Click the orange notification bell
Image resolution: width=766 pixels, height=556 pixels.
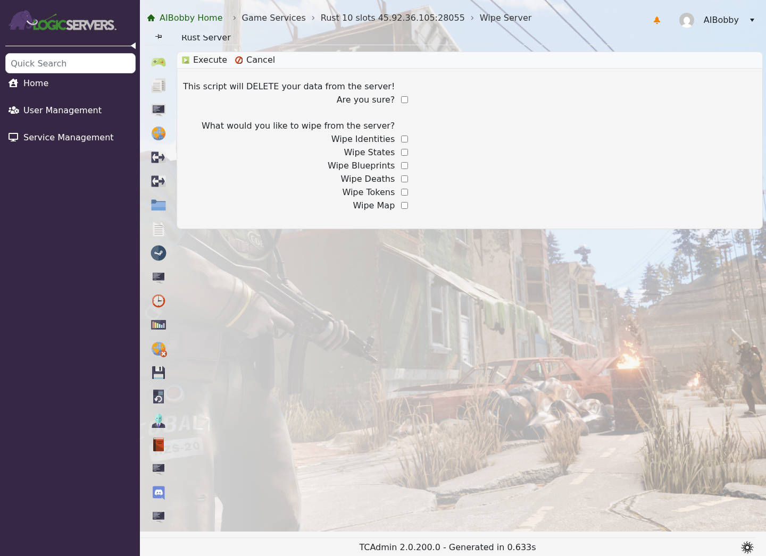(657, 20)
